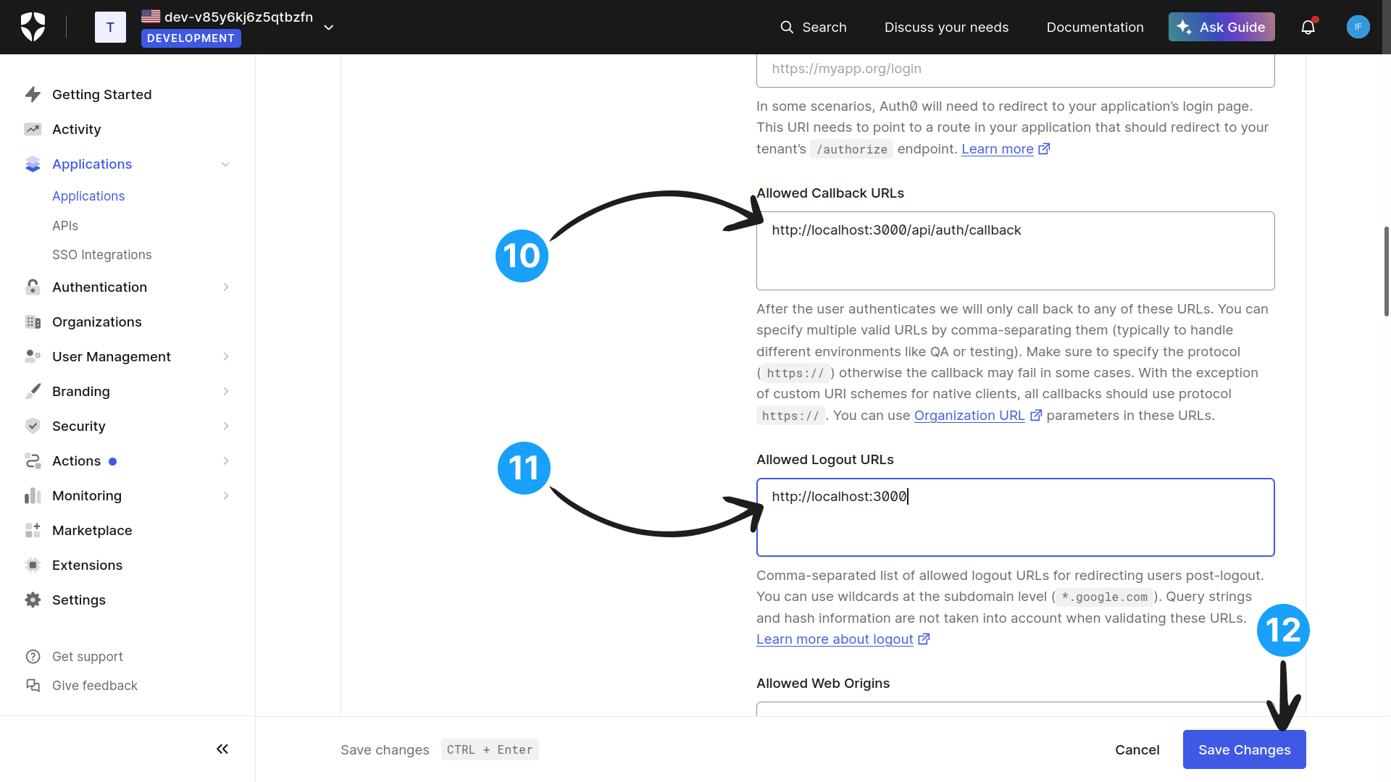The height and width of the screenshot is (782, 1391).
Task: Click the Security shield icon
Action: coord(33,426)
